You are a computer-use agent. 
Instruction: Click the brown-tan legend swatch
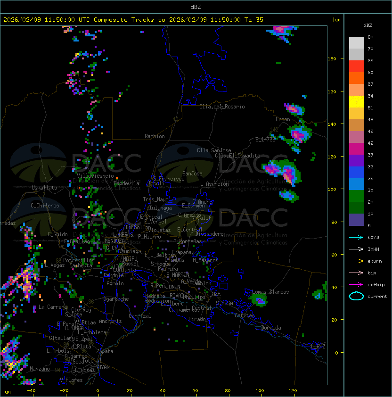pos(356,125)
